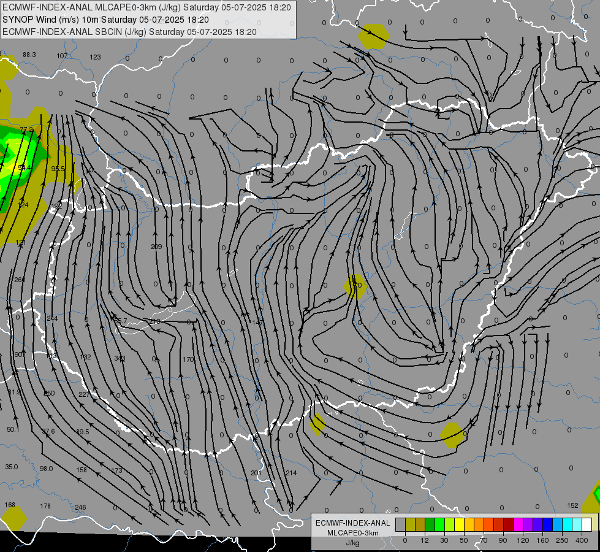Screen dimensions: 600x552
Task: Click the map value 147
Action: coord(257,323)
